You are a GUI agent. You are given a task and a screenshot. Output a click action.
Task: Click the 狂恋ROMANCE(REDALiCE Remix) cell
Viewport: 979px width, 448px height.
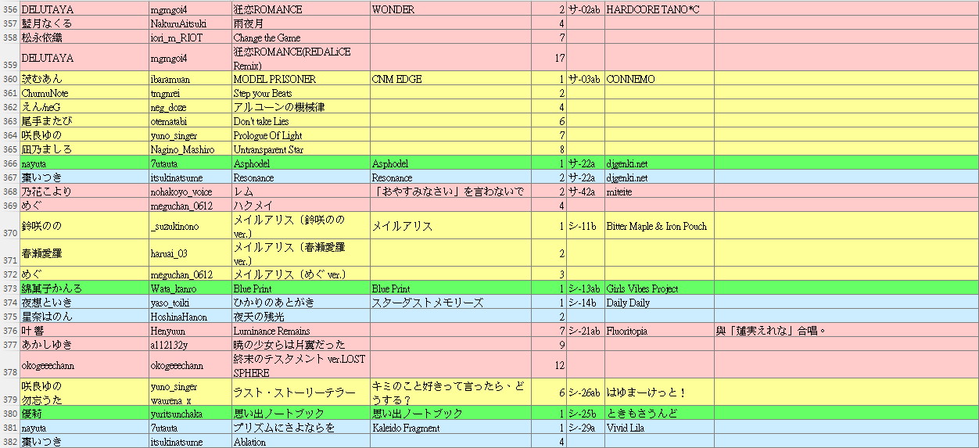[x=300, y=59]
